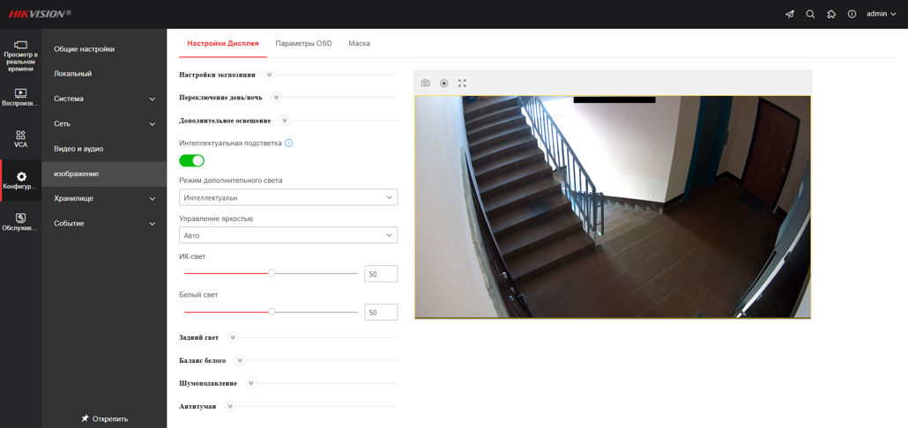
Task: Expand the Хранилище menu item
Action: (104, 198)
